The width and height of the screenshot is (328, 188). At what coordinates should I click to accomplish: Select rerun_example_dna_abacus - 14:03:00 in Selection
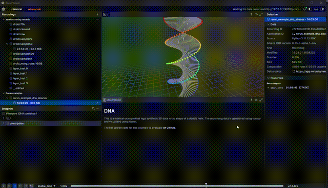295,19
